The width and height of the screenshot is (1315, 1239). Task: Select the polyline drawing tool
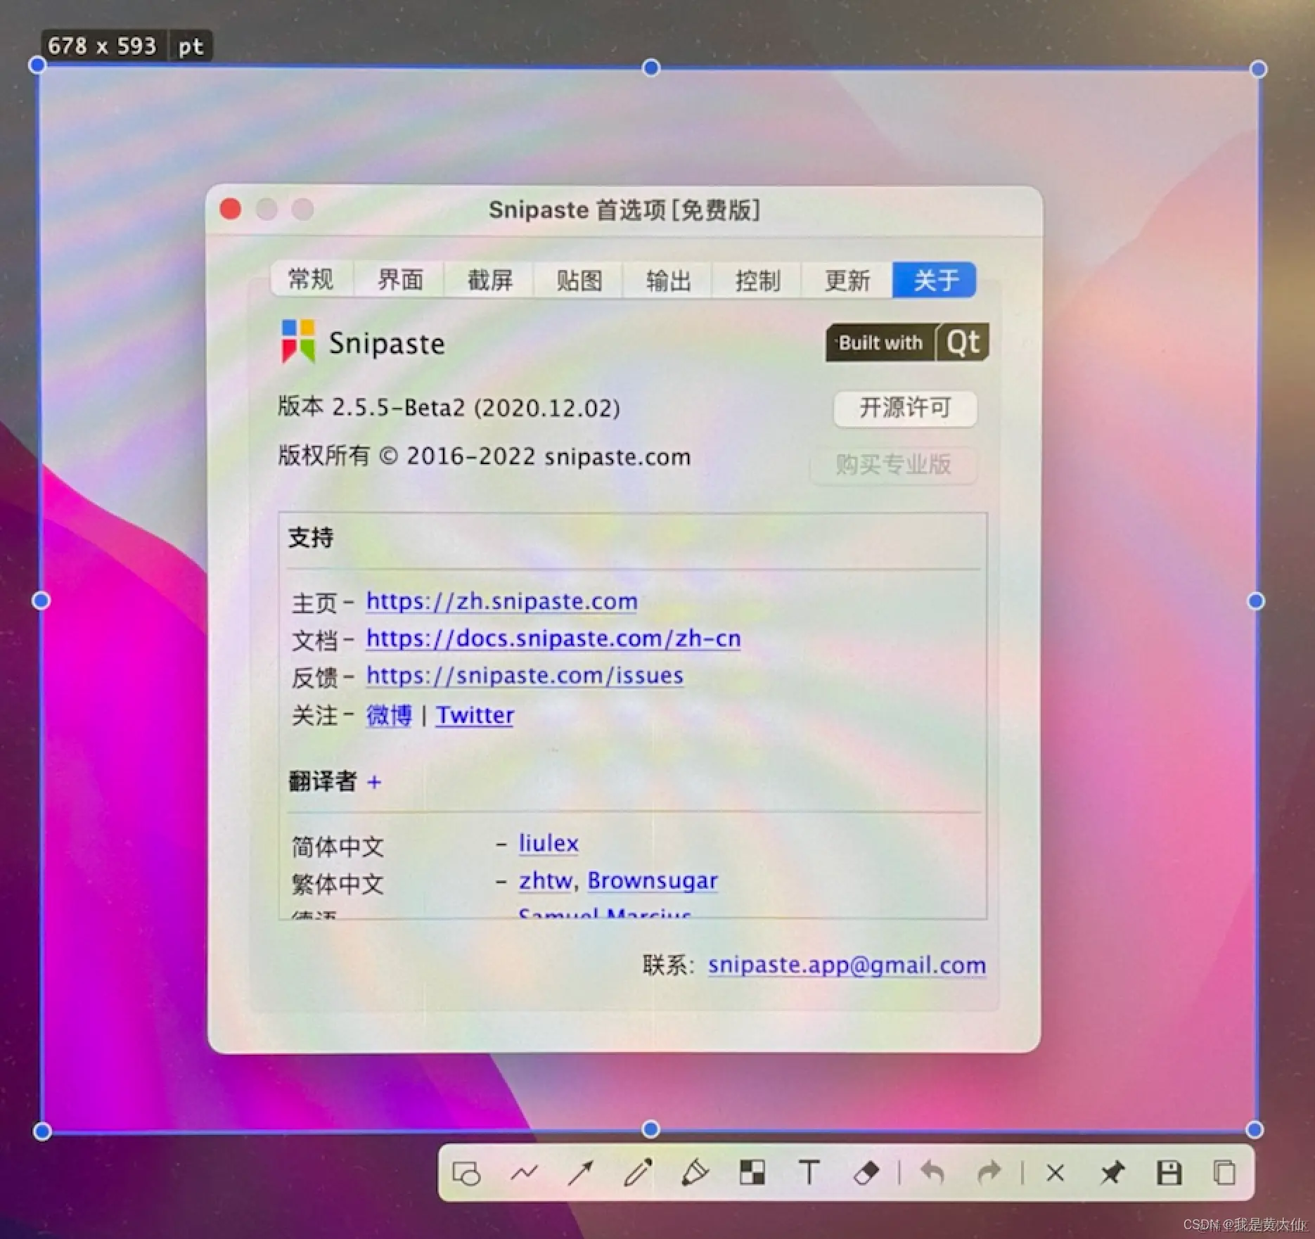(x=525, y=1173)
